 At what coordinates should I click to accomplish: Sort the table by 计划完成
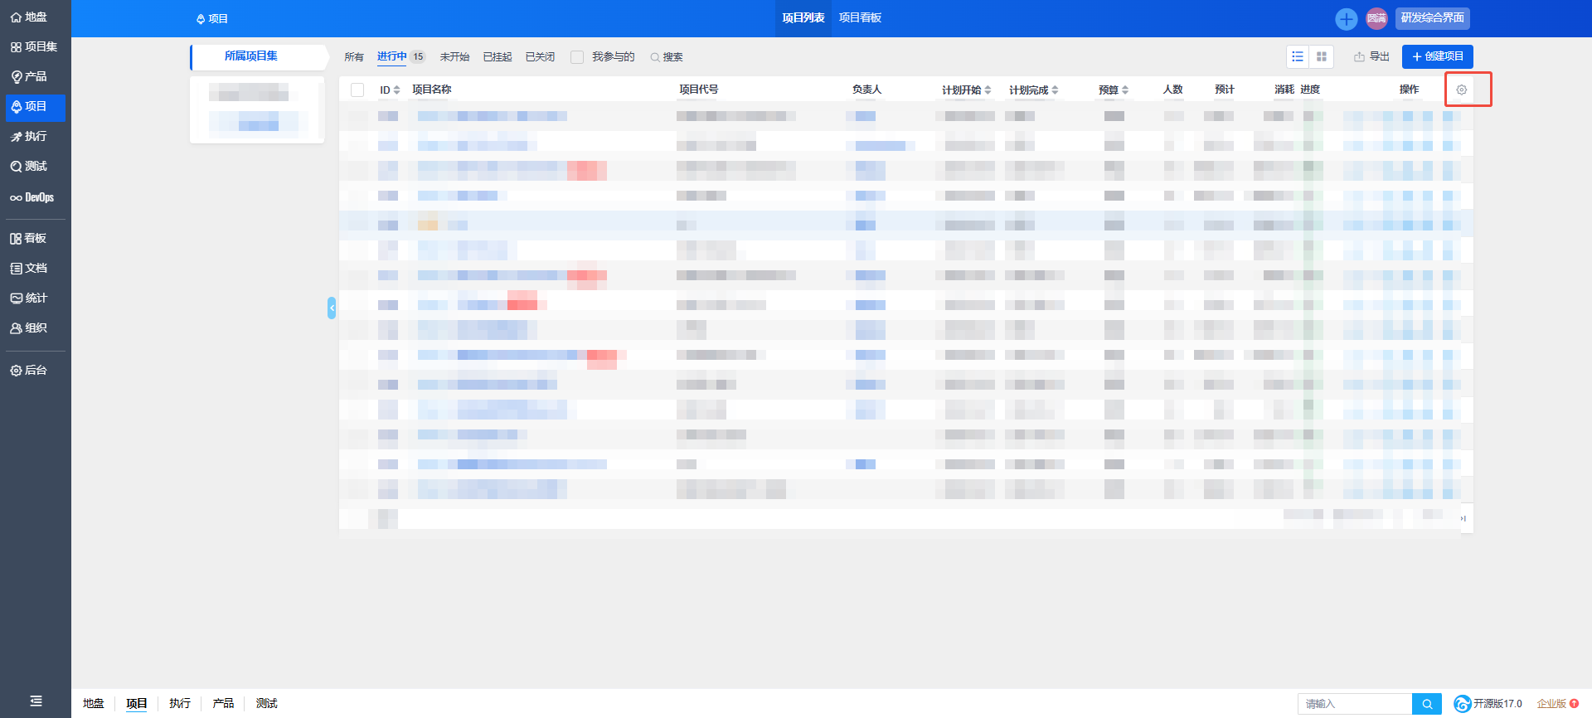[1034, 90]
